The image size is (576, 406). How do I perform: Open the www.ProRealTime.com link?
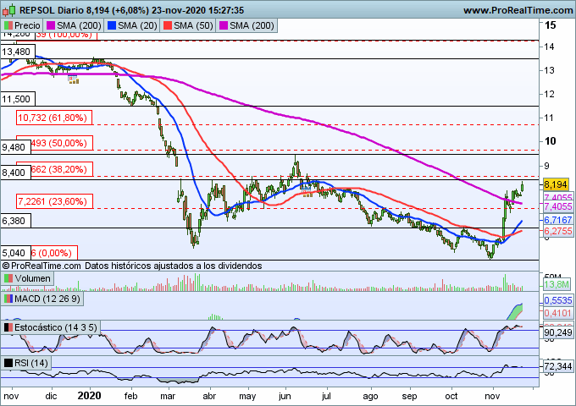click(518, 10)
